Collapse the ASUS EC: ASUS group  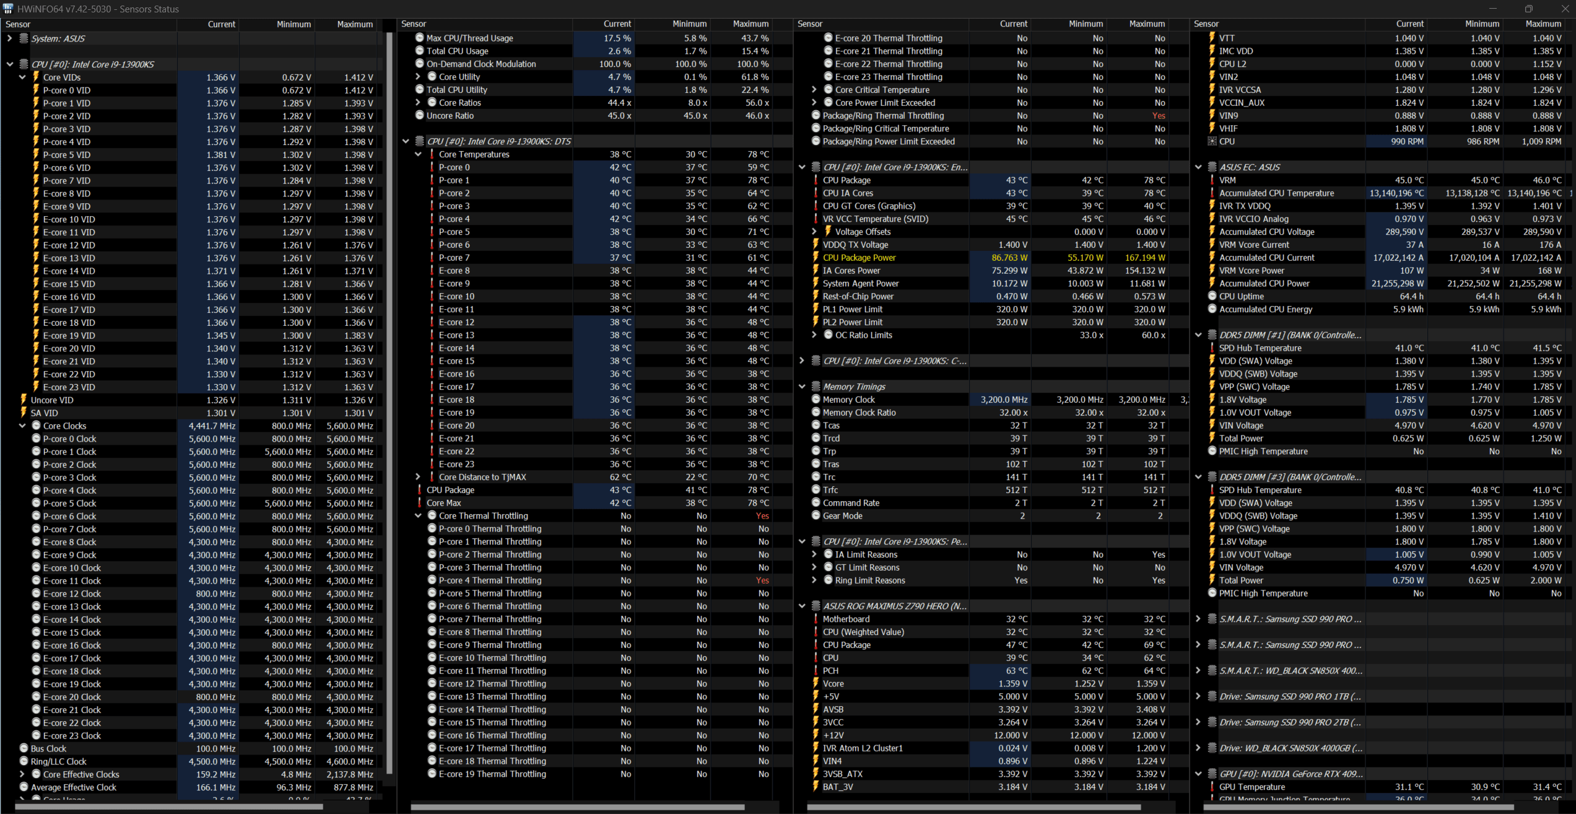pos(1198,167)
